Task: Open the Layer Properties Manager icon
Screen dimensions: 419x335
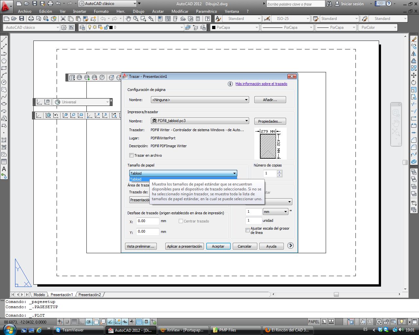Action: (82, 27)
